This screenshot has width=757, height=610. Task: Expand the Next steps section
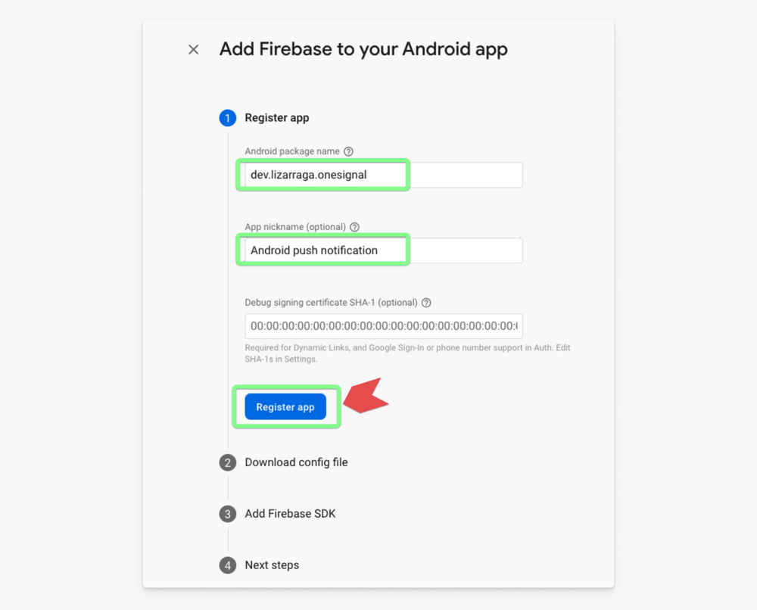272,565
